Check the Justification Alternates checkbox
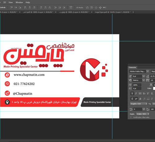The image size is (155, 142). (x=131, y=117)
